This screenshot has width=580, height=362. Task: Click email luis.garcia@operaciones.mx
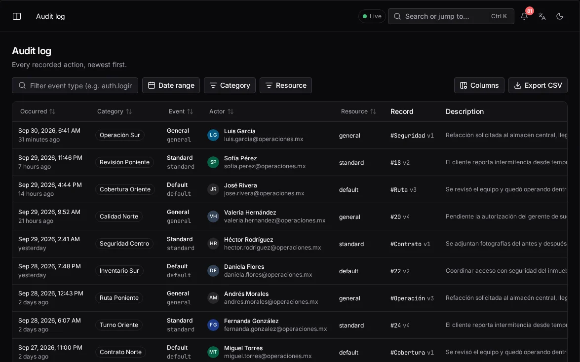click(x=264, y=139)
